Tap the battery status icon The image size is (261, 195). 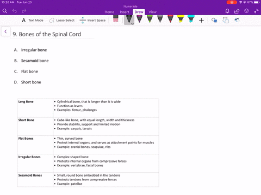click(x=257, y=2)
